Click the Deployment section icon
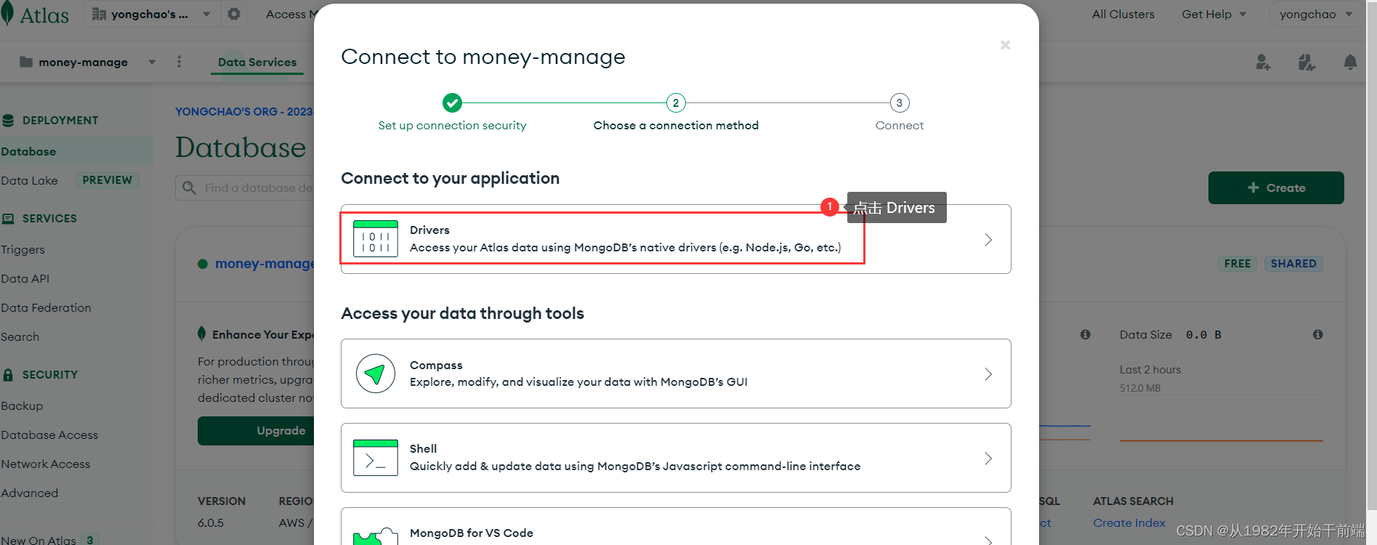The image size is (1377, 545). (8, 121)
